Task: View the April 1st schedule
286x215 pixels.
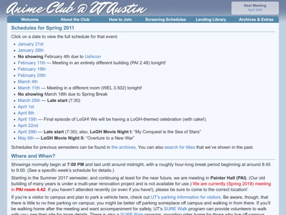Action: 26,107
